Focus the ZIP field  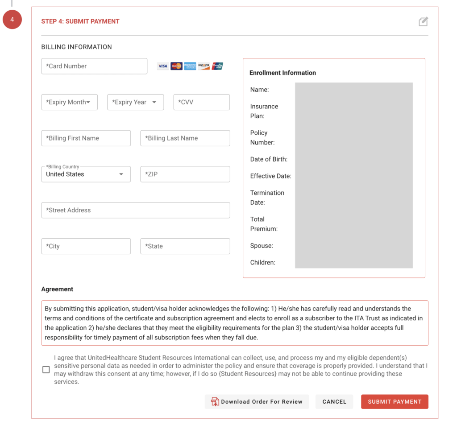[x=185, y=174]
